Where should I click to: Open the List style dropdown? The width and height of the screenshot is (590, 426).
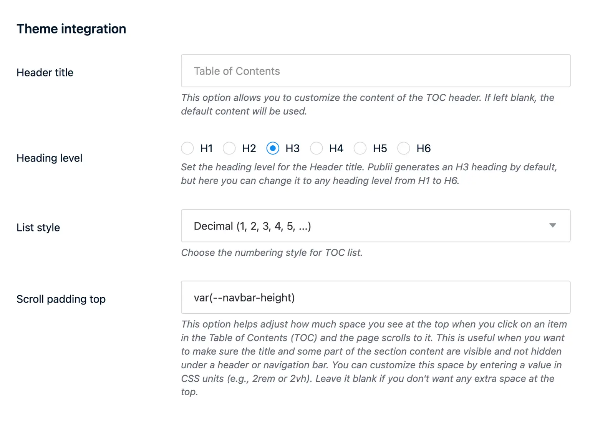[375, 226]
